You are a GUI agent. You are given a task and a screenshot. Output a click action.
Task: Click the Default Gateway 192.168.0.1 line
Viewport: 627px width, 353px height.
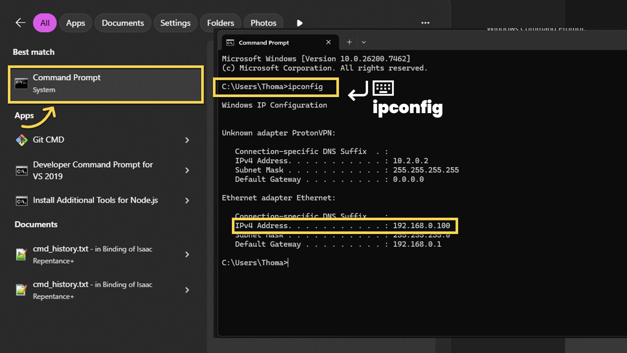[338, 244]
